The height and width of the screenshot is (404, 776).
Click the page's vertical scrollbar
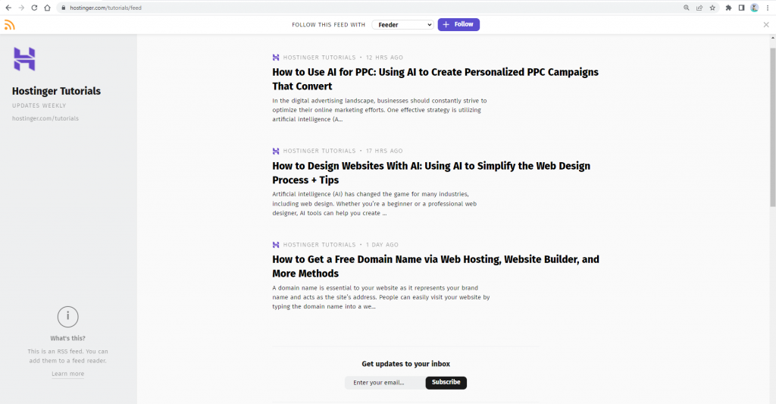click(772, 121)
